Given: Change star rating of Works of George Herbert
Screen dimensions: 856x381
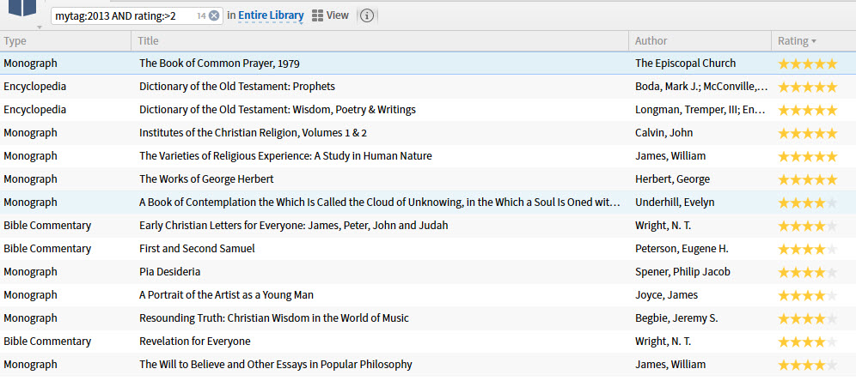Looking at the screenshot, I should 807,179.
